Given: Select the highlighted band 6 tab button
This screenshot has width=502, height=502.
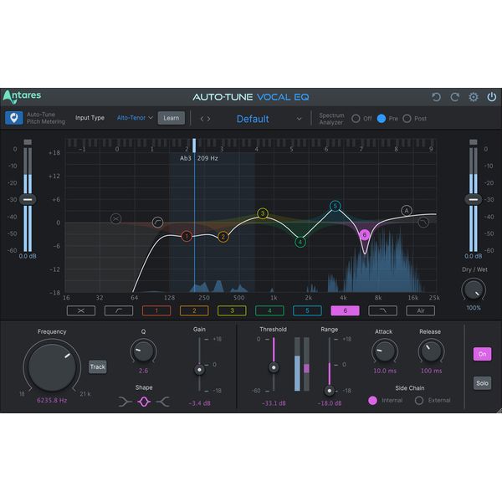Looking at the screenshot, I should click(345, 310).
